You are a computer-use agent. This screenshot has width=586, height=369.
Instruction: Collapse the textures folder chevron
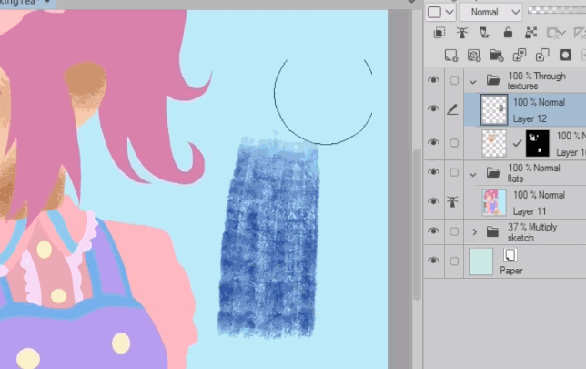473,82
